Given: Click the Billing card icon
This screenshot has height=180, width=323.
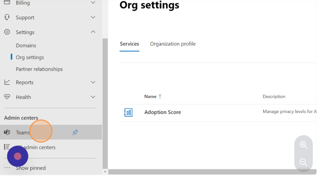Looking at the screenshot, I should 7,2.
